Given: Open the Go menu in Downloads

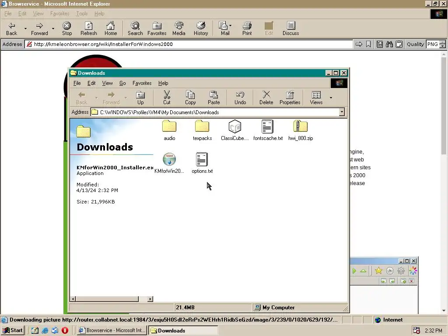Looking at the screenshot, I should coord(122,83).
